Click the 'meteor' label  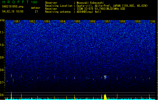36,8
